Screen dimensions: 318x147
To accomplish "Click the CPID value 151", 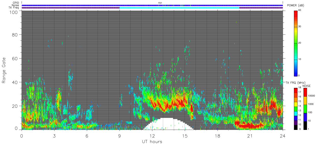I will point(160,3).
